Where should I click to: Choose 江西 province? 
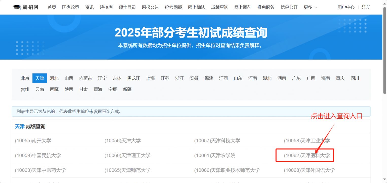[223, 78]
